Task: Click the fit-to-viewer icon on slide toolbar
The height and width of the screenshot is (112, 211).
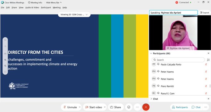Action: tap(5, 72)
